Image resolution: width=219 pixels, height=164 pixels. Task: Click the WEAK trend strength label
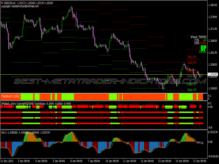[203, 52]
